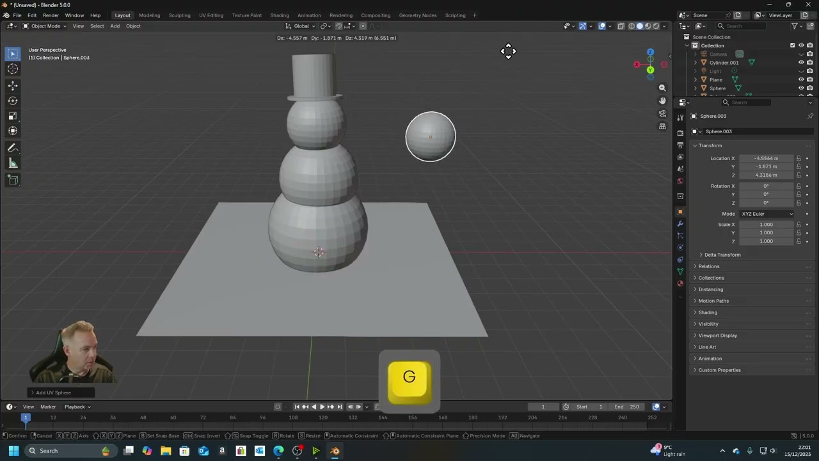
Task: Expand Cylinder.001 in the outliner tree
Action: 696,63
